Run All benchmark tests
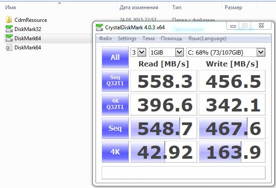This screenshot has height=188, width=276. 115,57
